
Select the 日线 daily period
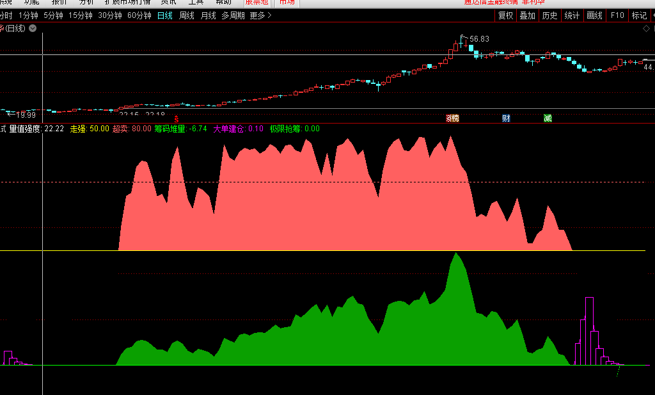click(165, 15)
